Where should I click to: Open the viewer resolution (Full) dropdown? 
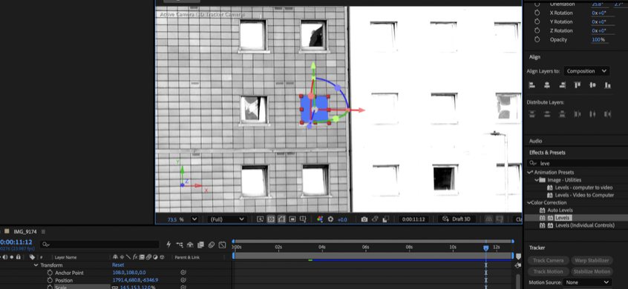[226, 219]
